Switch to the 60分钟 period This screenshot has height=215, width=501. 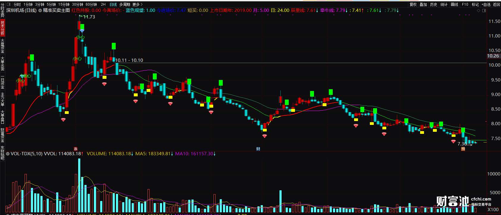(x=91, y=4)
